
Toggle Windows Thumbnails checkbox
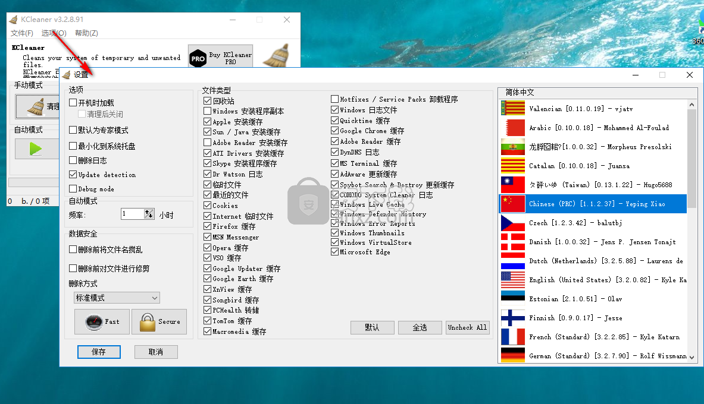tap(335, 233)
